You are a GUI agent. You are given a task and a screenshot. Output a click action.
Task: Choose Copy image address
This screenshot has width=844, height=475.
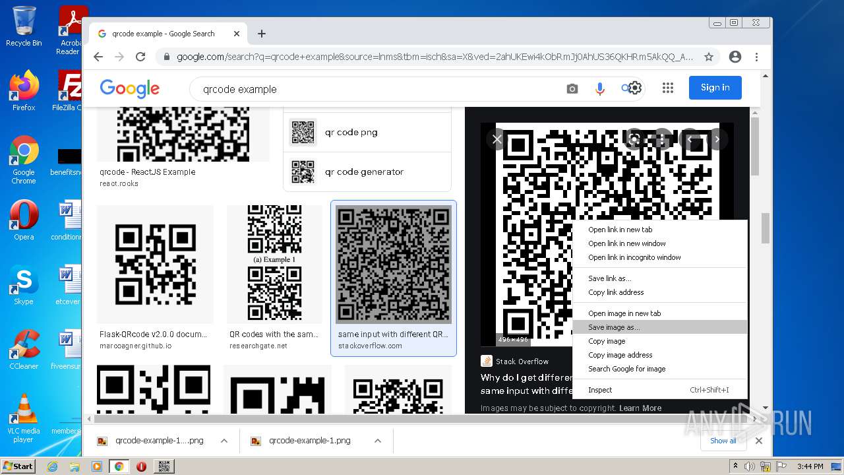point(660,355)
